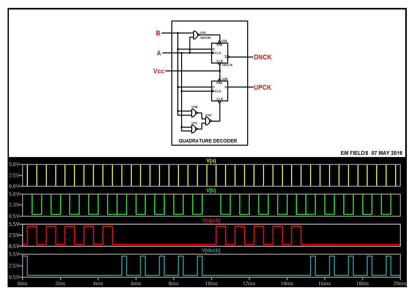Click the 4ms time axis label
The width and height of the screenshot is (416, 297).
[98, 284]
